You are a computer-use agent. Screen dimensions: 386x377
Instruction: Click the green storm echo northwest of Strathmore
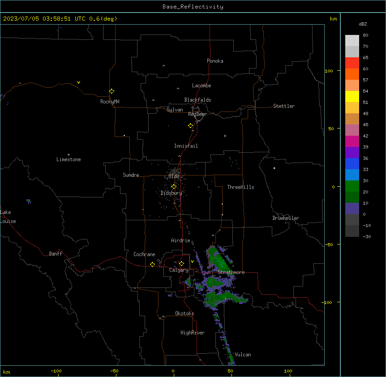[x=219, y=260]
